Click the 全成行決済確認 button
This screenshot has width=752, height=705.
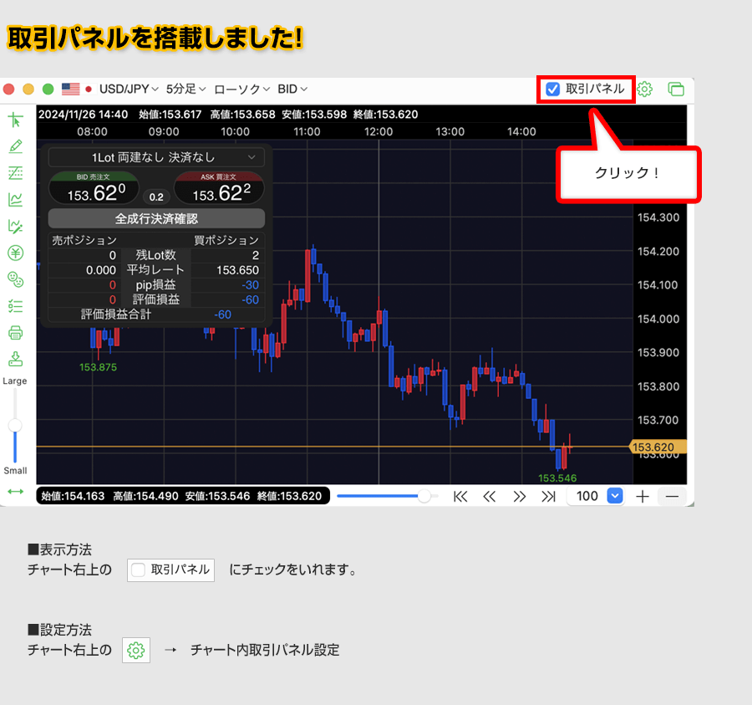click(156, 218)
